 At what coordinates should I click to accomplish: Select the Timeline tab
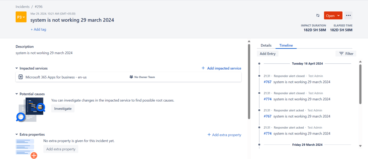coord(286,45)
